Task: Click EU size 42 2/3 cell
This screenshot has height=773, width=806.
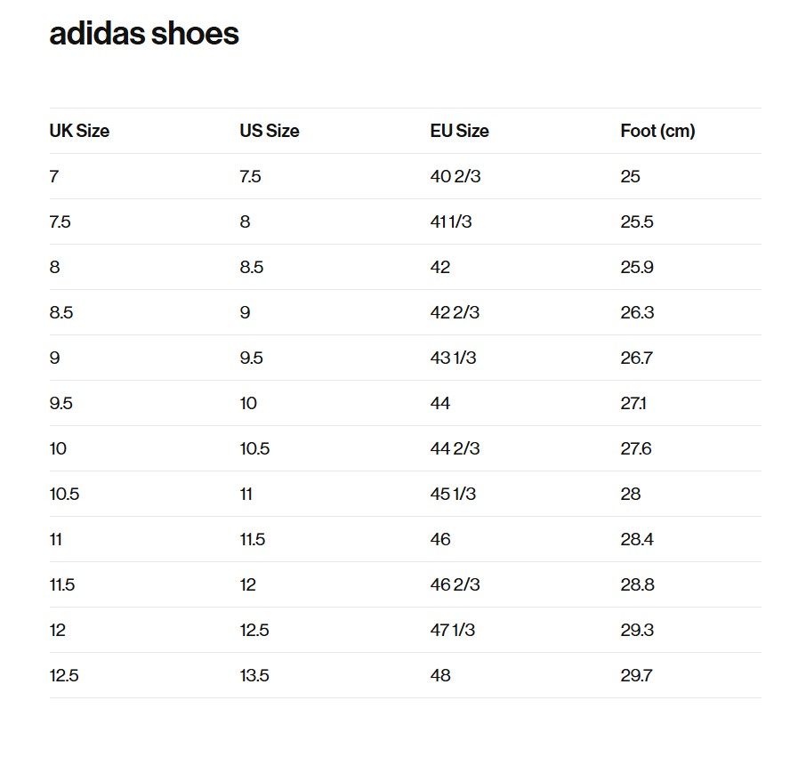Action: (x=455, y=312)
